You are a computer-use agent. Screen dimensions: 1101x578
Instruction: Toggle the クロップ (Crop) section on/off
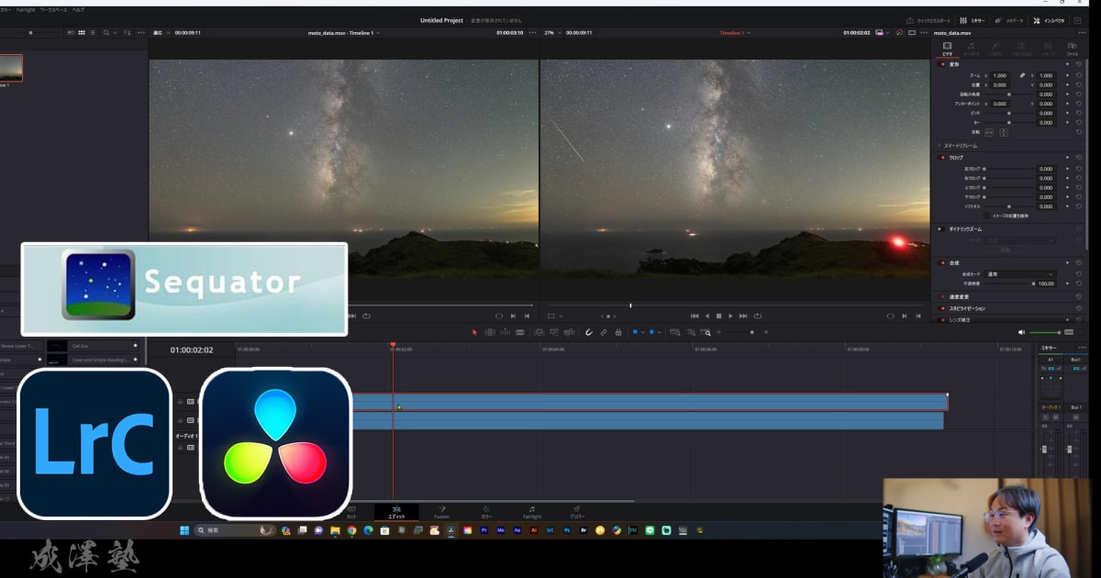tap(942, 158)
